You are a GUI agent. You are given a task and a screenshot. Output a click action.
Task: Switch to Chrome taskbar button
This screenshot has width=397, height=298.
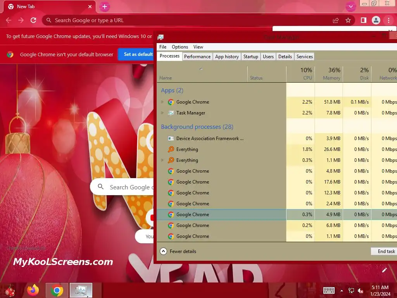57,290
